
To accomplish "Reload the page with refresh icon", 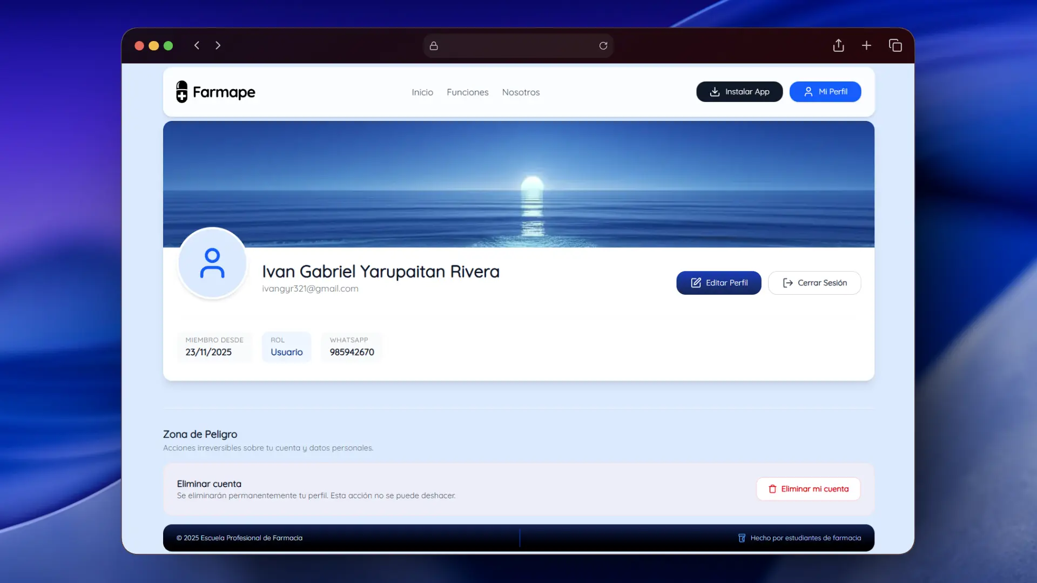I will click(x=603, y=46).
